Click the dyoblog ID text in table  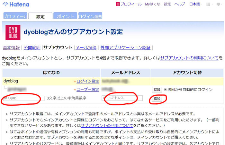point(11,81)
